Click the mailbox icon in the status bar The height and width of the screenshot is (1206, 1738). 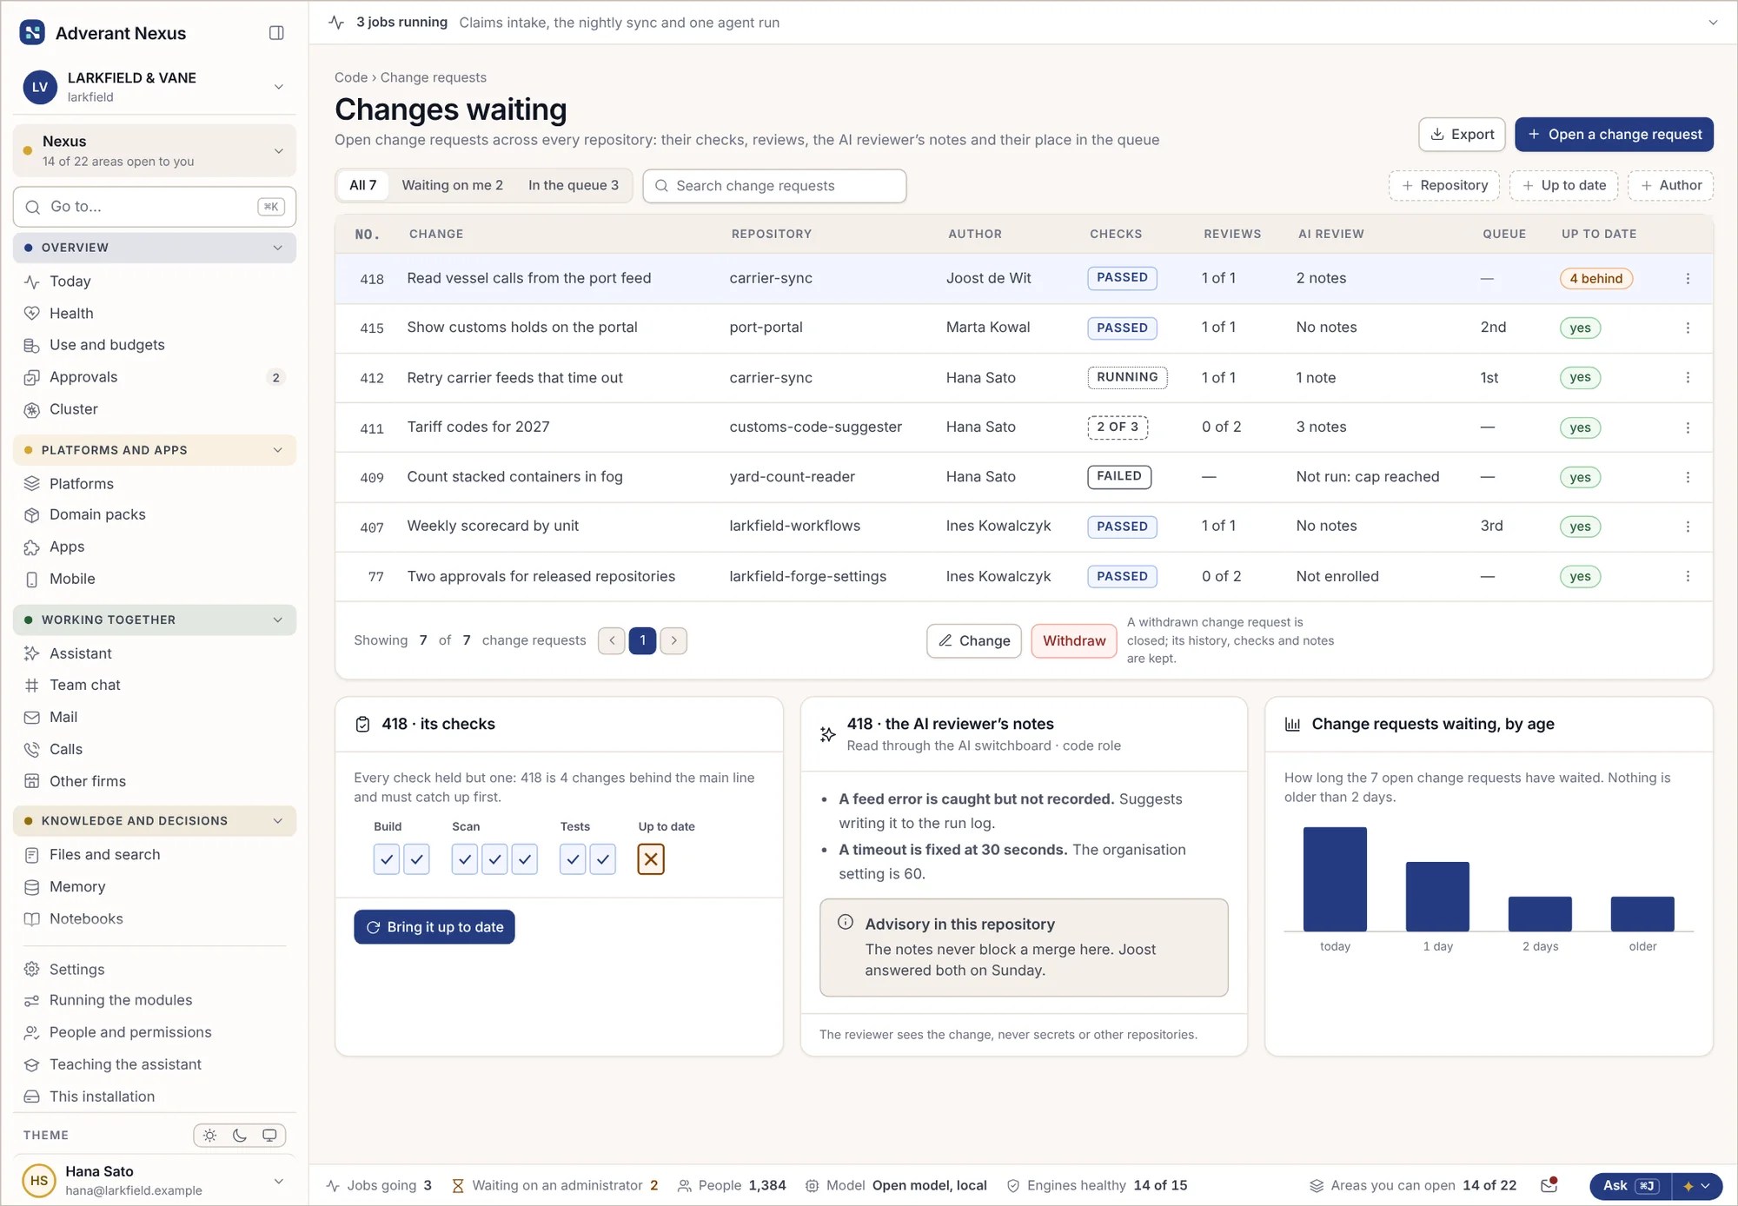[x=1549, y=1185]
